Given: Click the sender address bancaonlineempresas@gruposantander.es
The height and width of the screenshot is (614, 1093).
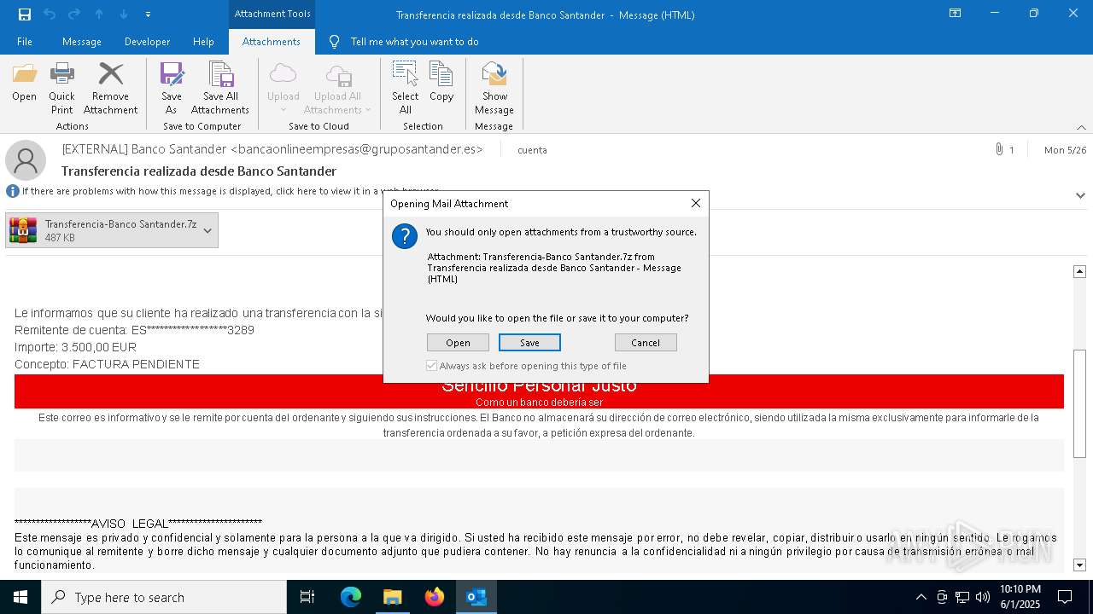Looking at the screenshot, I should point(357,149).
